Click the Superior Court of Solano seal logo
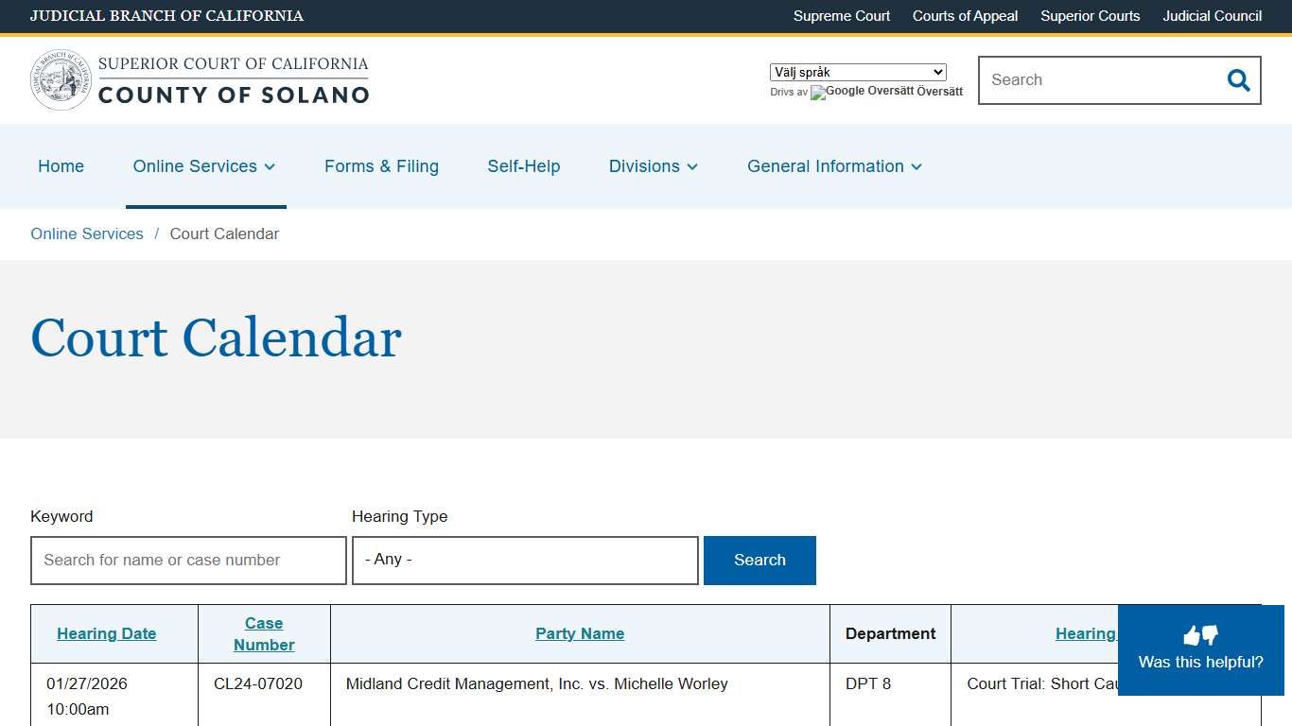The image size is (1292, 726). click(61, 78)
